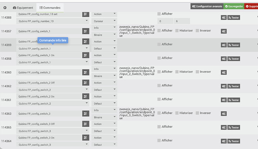258x149 pixels.
Task: Open Info type dropdown for row 114363
Action: 104,110
